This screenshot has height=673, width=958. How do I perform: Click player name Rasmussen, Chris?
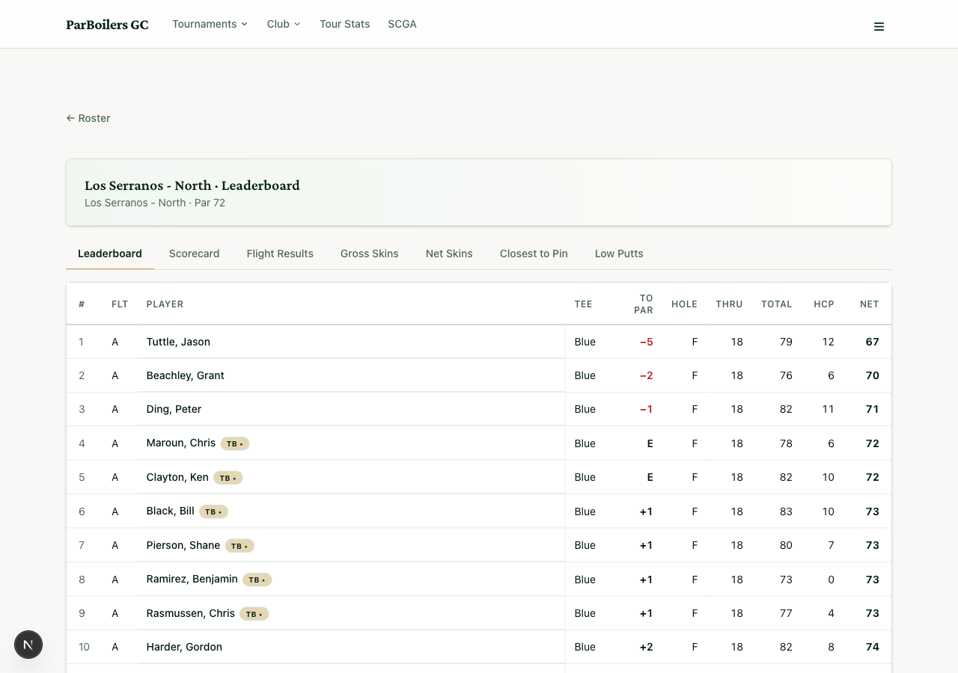click(191, 613)
